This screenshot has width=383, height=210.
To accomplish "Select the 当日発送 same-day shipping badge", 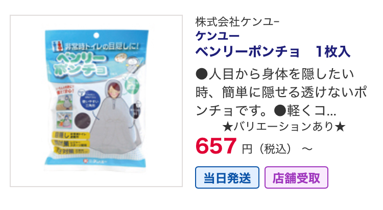I will (227, 177).
